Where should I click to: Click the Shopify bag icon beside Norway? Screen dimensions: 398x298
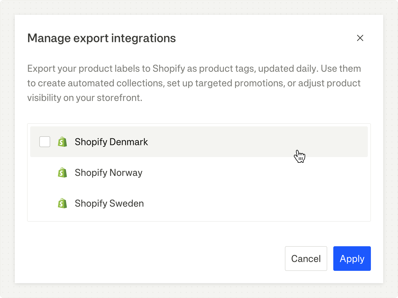coord(62,173)
